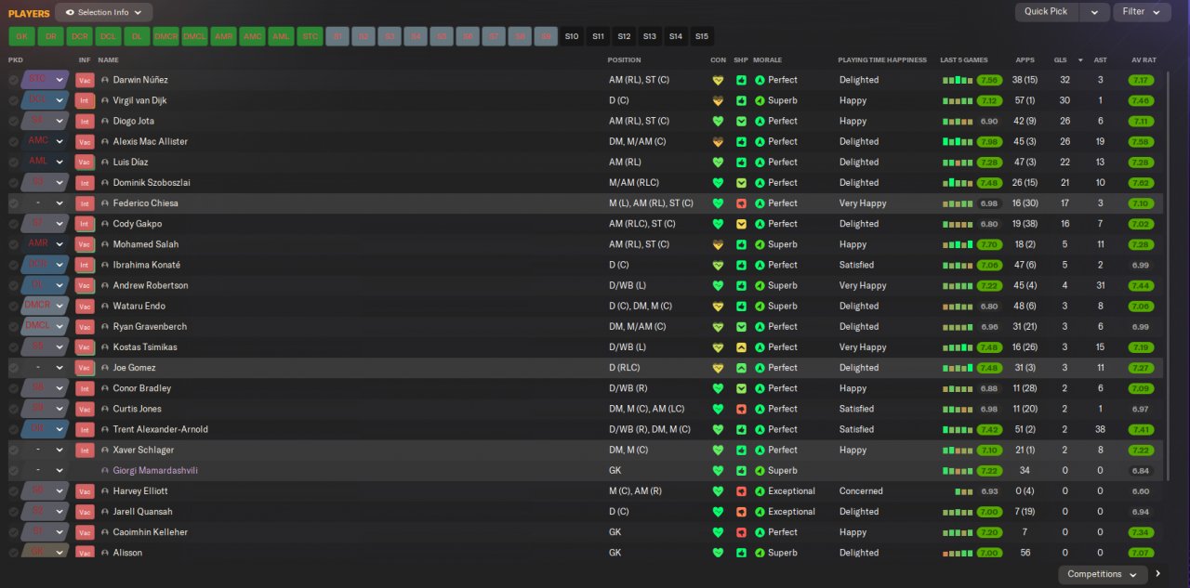Open Giorgi Mamardashvili's player link
The width and height of the screenshot is (1190, 588).
point(155,471)
